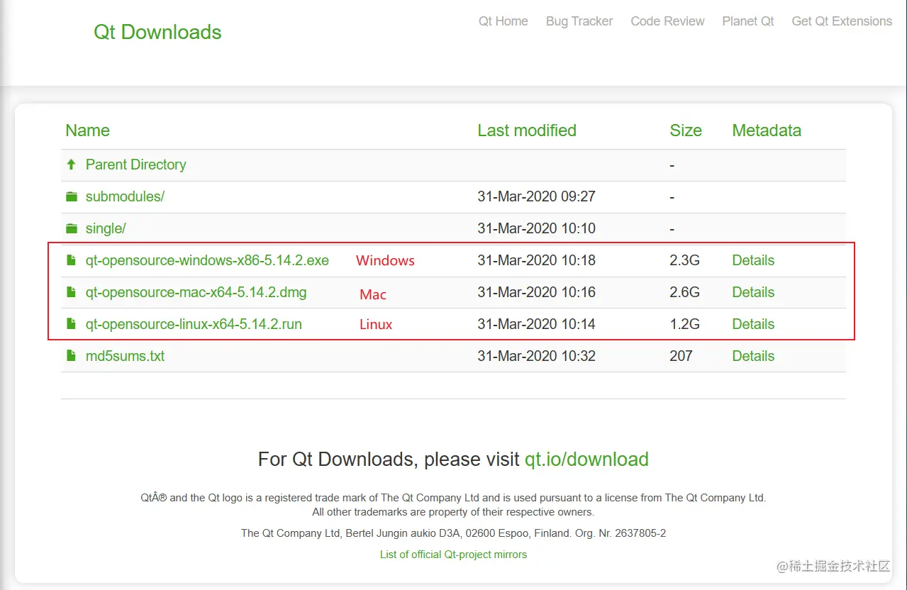The image size is (907, 590).
Task: Click the file icon beside the linux run file
Action: click(71, 324)
